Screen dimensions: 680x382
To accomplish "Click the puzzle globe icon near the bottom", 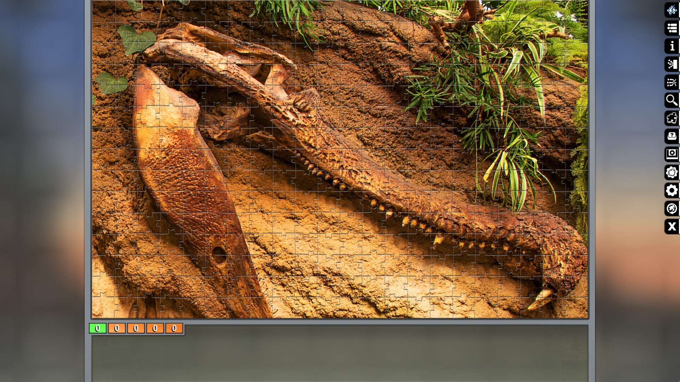I will [672, 209].
